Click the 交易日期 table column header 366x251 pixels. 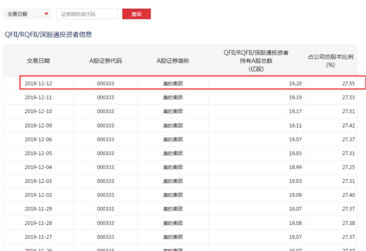(38, 61)
